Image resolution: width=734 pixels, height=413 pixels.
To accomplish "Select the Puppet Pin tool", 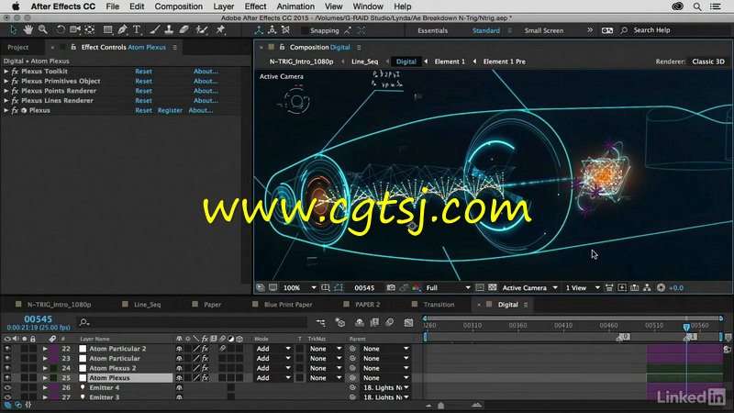I will coord(220,30).
